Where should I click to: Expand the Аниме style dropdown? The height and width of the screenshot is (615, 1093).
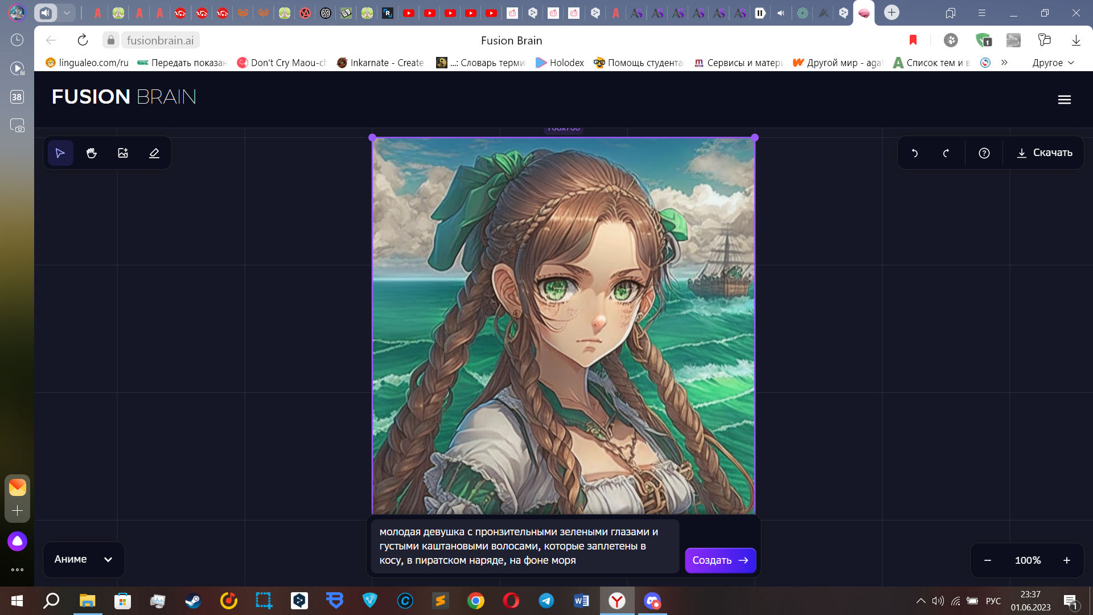[84, 559]
